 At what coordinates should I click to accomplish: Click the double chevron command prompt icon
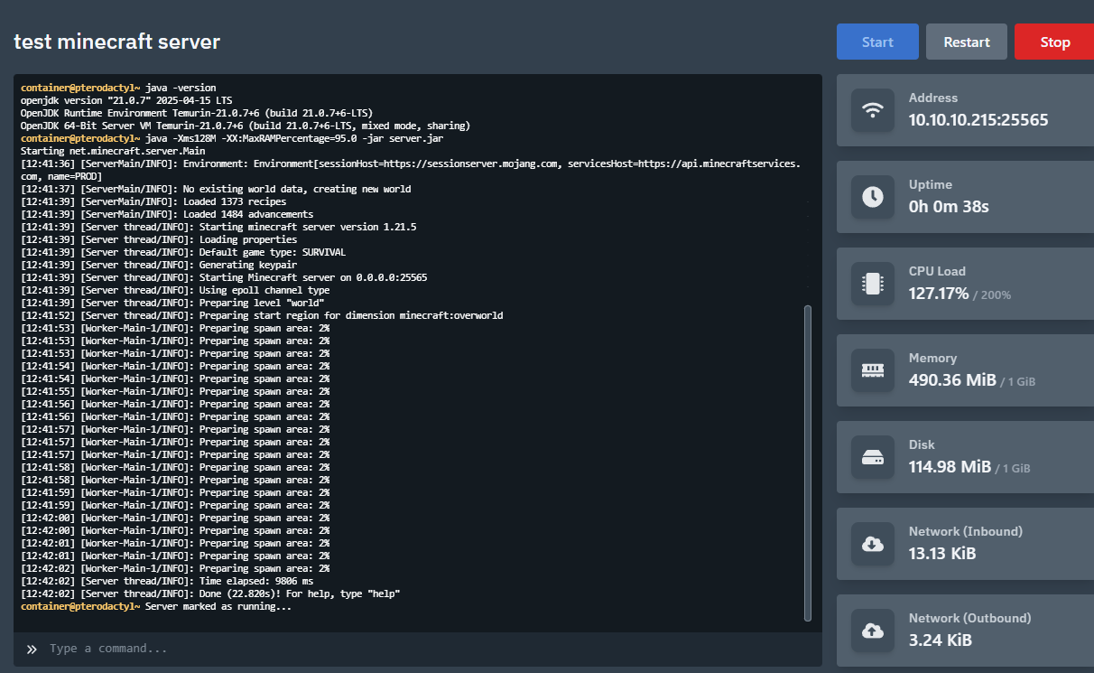pos(32,649)
